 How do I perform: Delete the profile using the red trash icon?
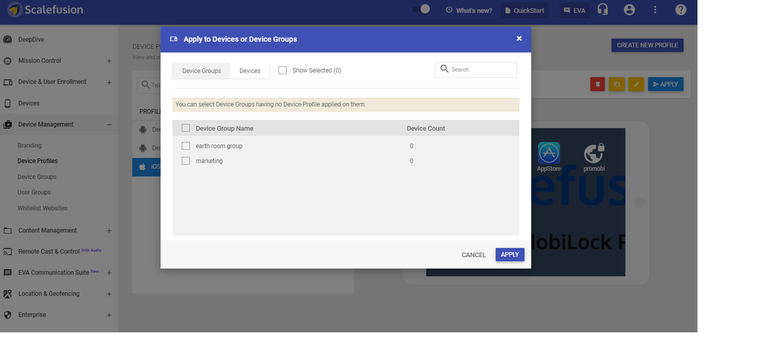click(597, 84)
